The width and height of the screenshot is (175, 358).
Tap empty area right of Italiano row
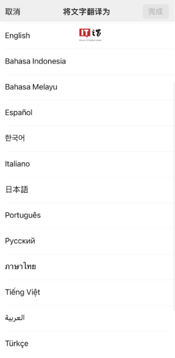pyautogui.click(x=103, y=164)
